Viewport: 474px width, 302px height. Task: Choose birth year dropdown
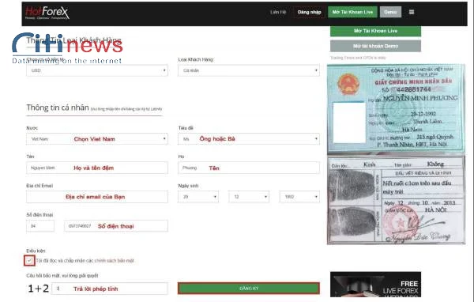(299, 197)
